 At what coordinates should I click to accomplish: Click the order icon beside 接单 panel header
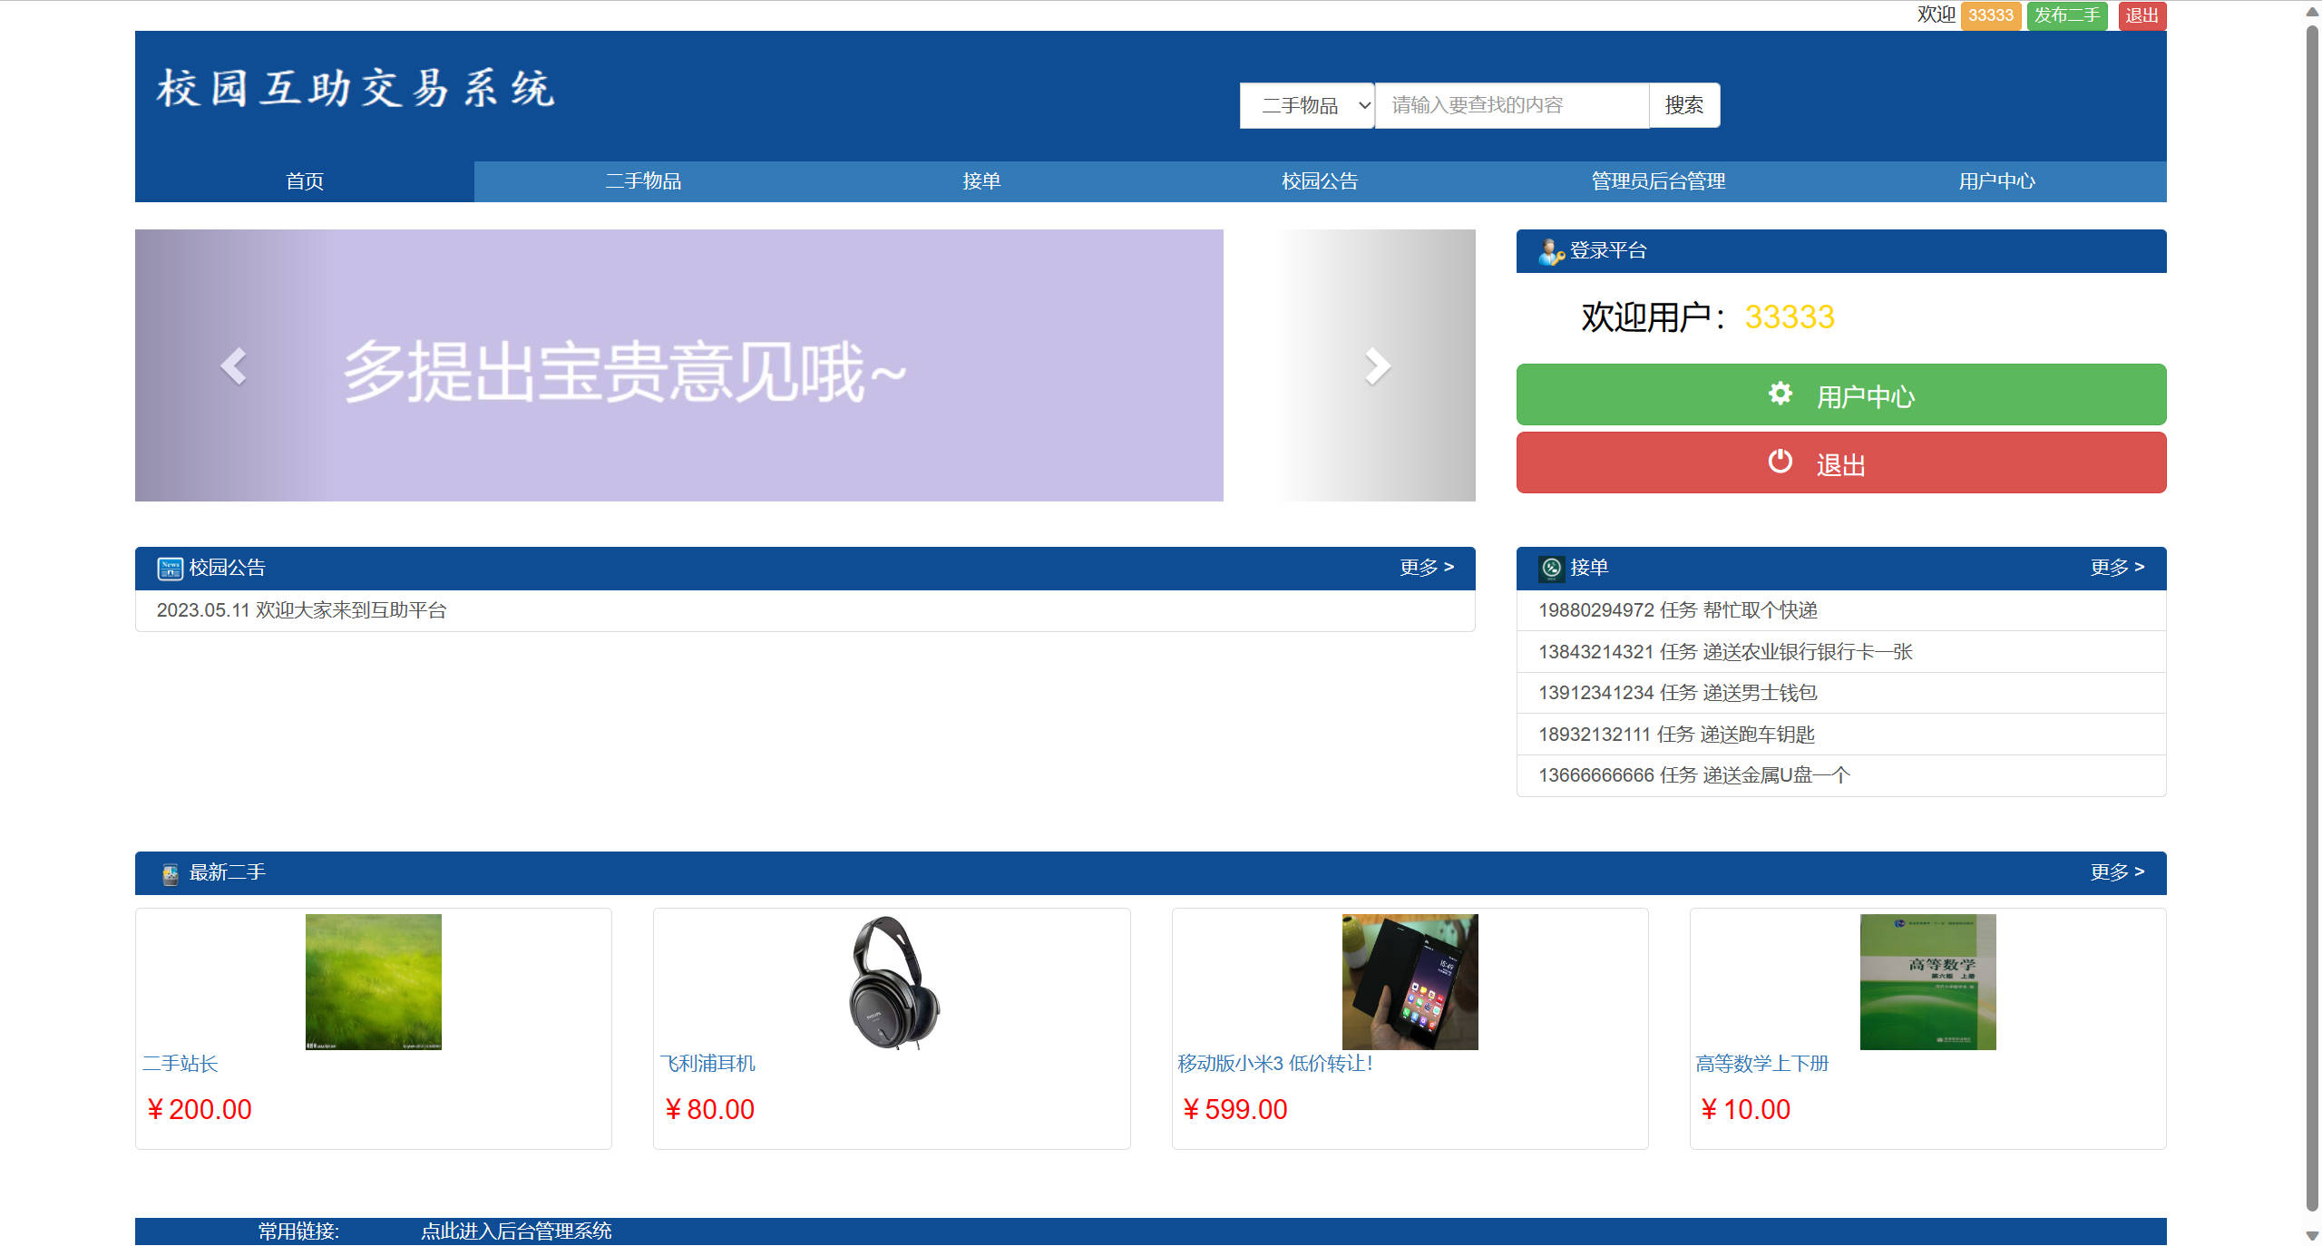1551,567
